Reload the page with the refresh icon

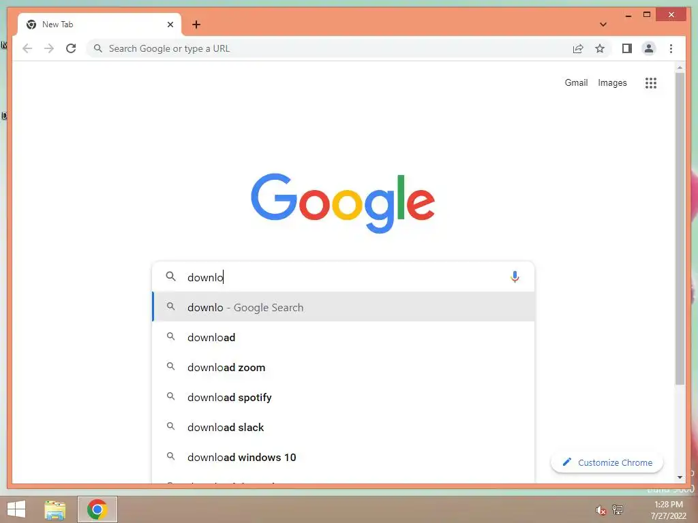pos(71,48)
